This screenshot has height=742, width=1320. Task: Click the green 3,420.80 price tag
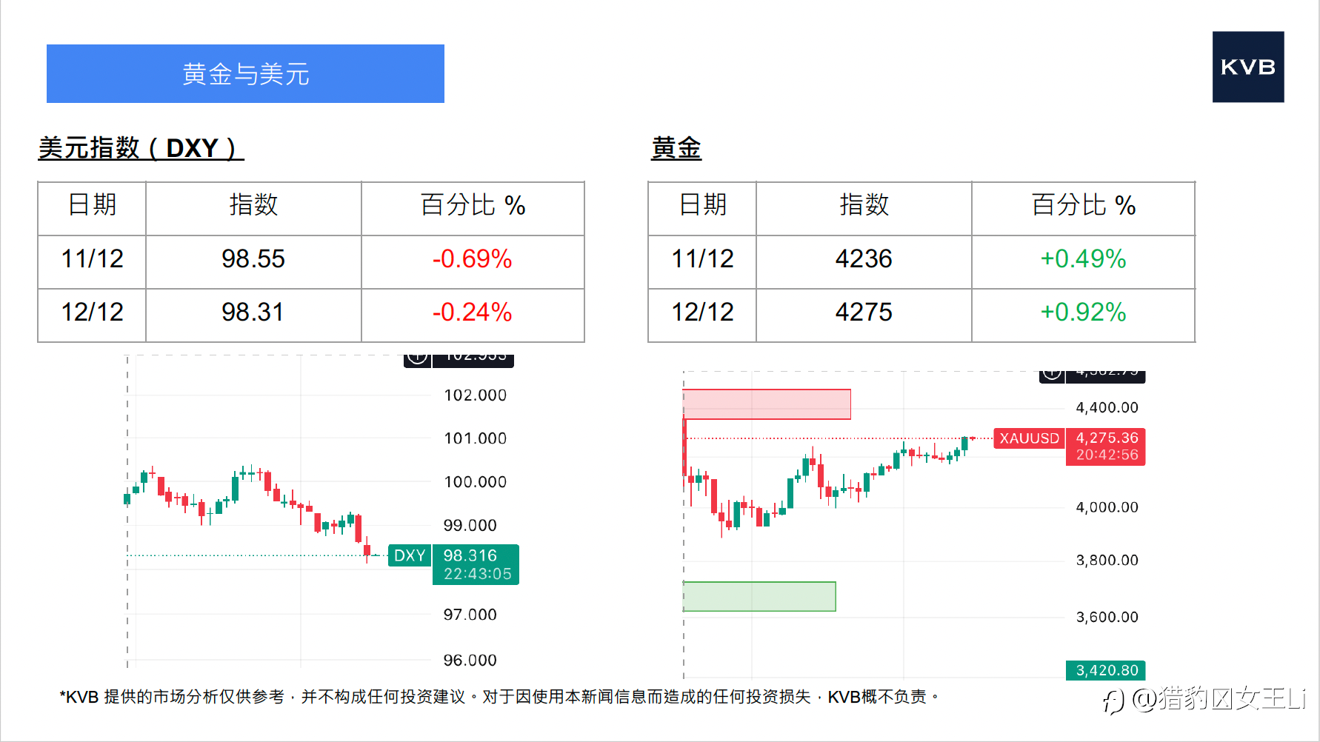coord(1106,670)
